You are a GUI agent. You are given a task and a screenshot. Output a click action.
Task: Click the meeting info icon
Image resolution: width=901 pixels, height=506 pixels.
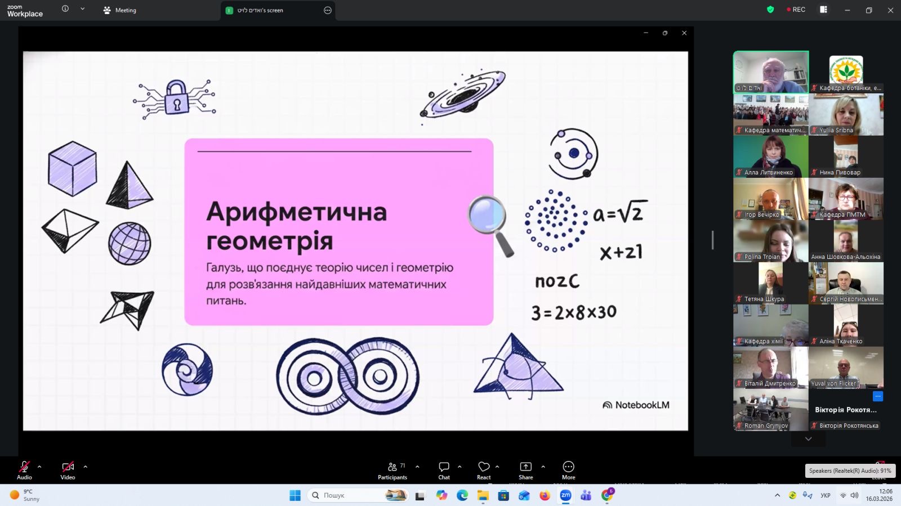[x=65, y=9]
